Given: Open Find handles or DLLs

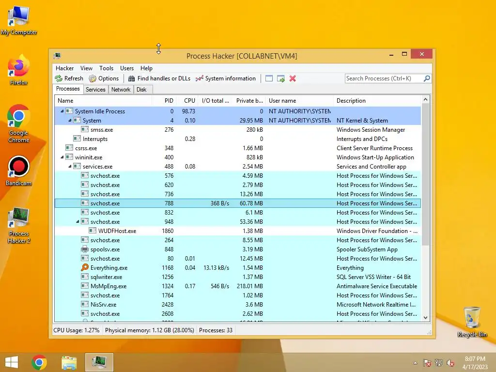Looking at the screenshot, I should coord(159,78).
